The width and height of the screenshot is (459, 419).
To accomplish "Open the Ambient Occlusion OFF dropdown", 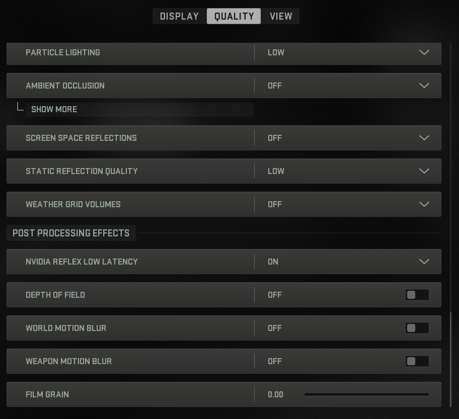I will click(x=275, y=86).
